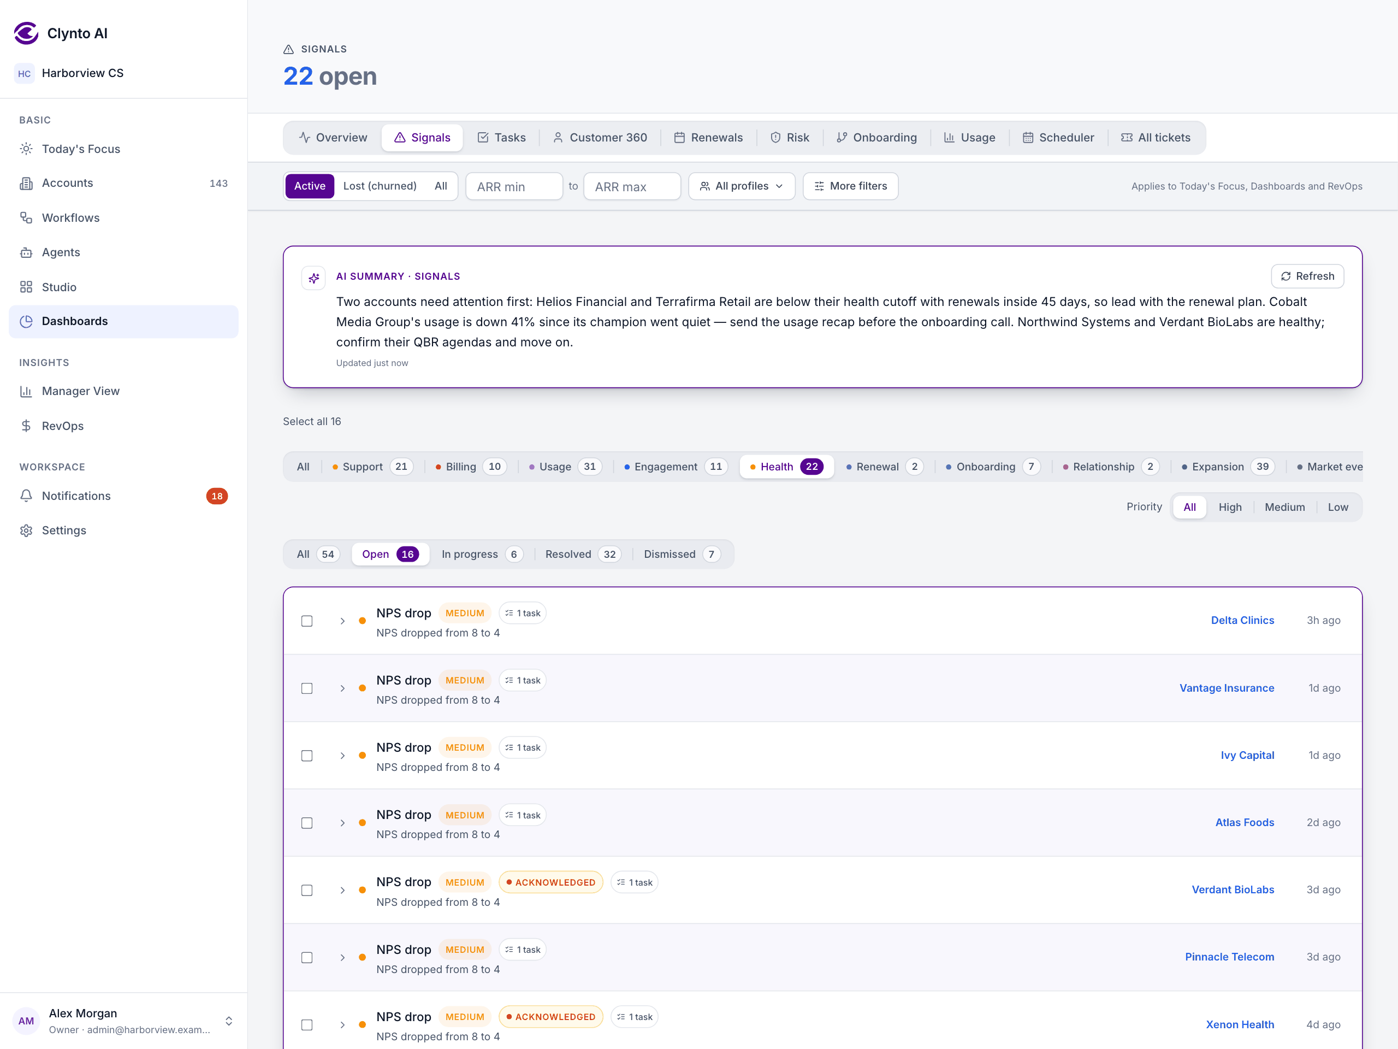Viewport: 1398px width, 1049px height.
Task: Switch to the Renewals tab
Action: pos(708,138)
